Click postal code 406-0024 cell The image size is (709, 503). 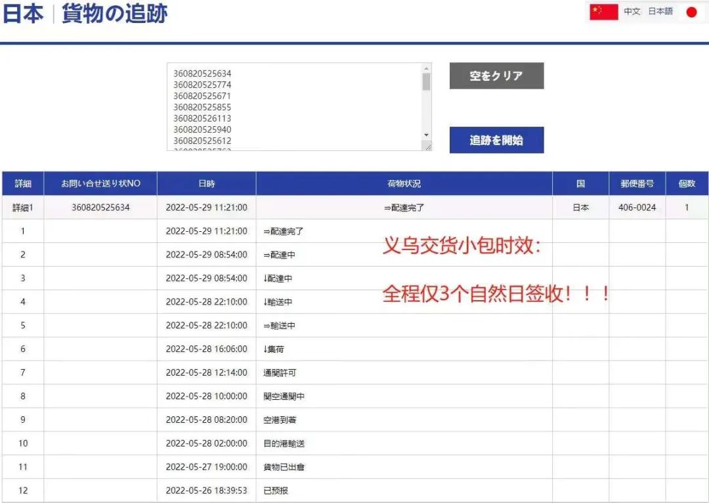point(637,207)
